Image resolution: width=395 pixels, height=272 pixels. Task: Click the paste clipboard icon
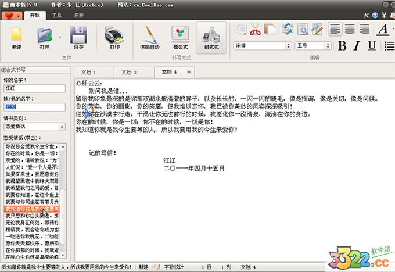(x=270, y=29)
